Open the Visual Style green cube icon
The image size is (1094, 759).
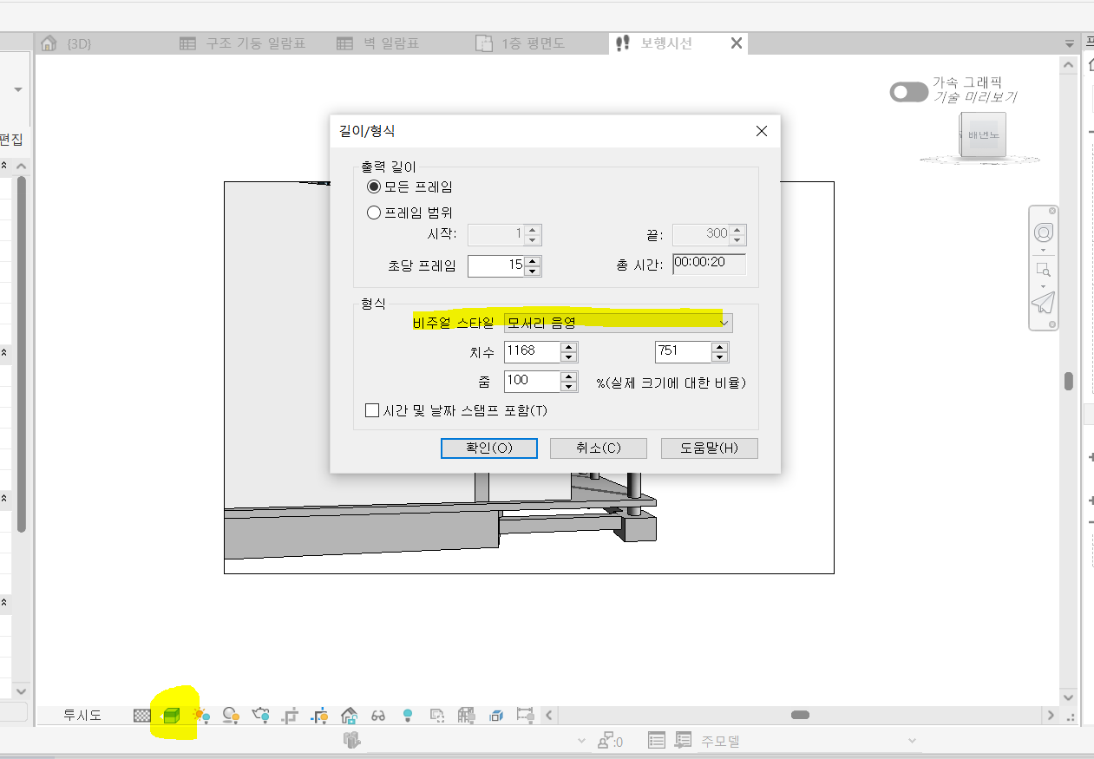pyautogui.click(x=172, y=716)
